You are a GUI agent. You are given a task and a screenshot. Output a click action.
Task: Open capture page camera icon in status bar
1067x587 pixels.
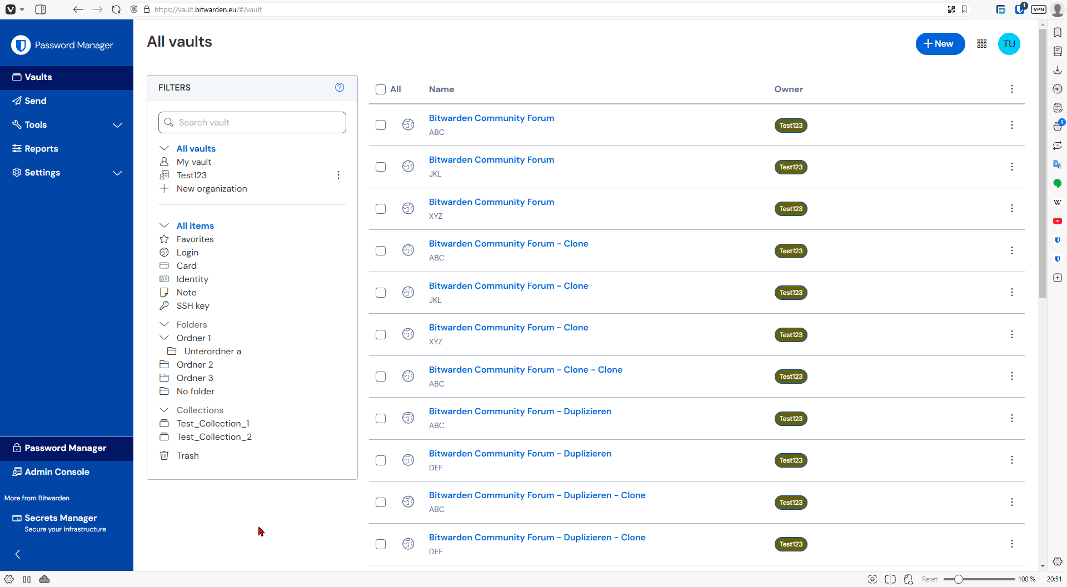(x=872, y=579)
